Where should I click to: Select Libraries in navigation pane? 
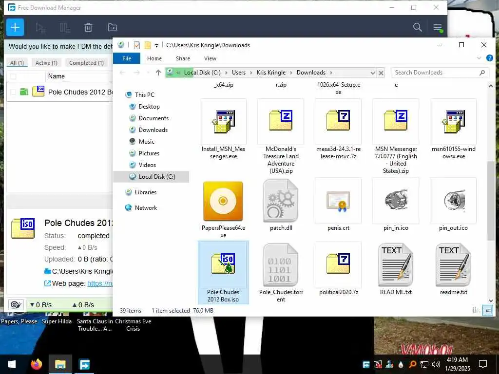[145, 192]
